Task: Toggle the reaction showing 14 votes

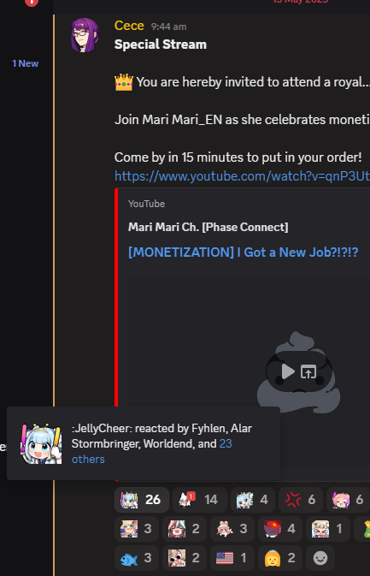Action: [200, 500]
